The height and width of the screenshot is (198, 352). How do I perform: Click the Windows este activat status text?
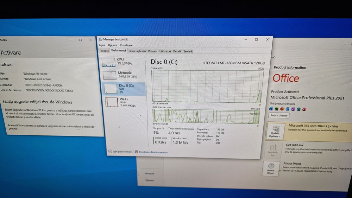coord(38,79)
